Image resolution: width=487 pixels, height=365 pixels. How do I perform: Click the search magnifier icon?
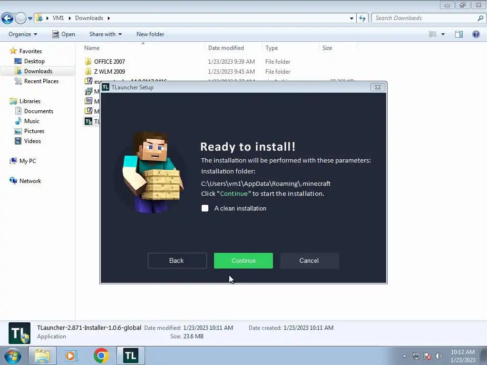pos(480,18)
